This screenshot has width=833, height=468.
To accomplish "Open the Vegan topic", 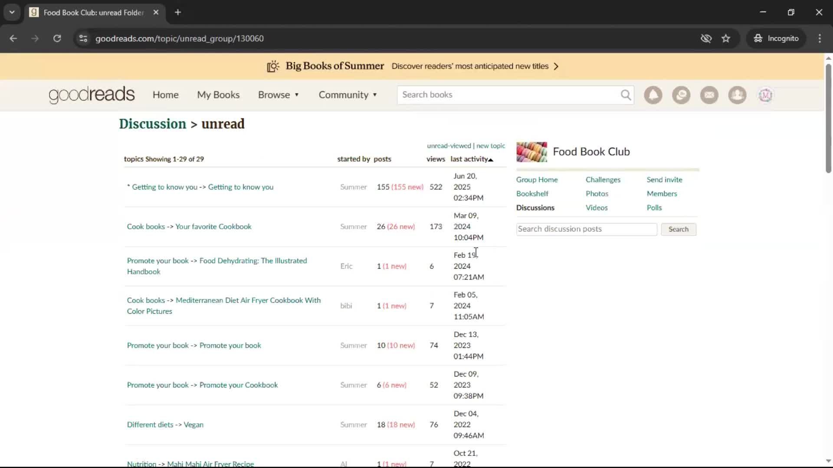I will [193, 425].
